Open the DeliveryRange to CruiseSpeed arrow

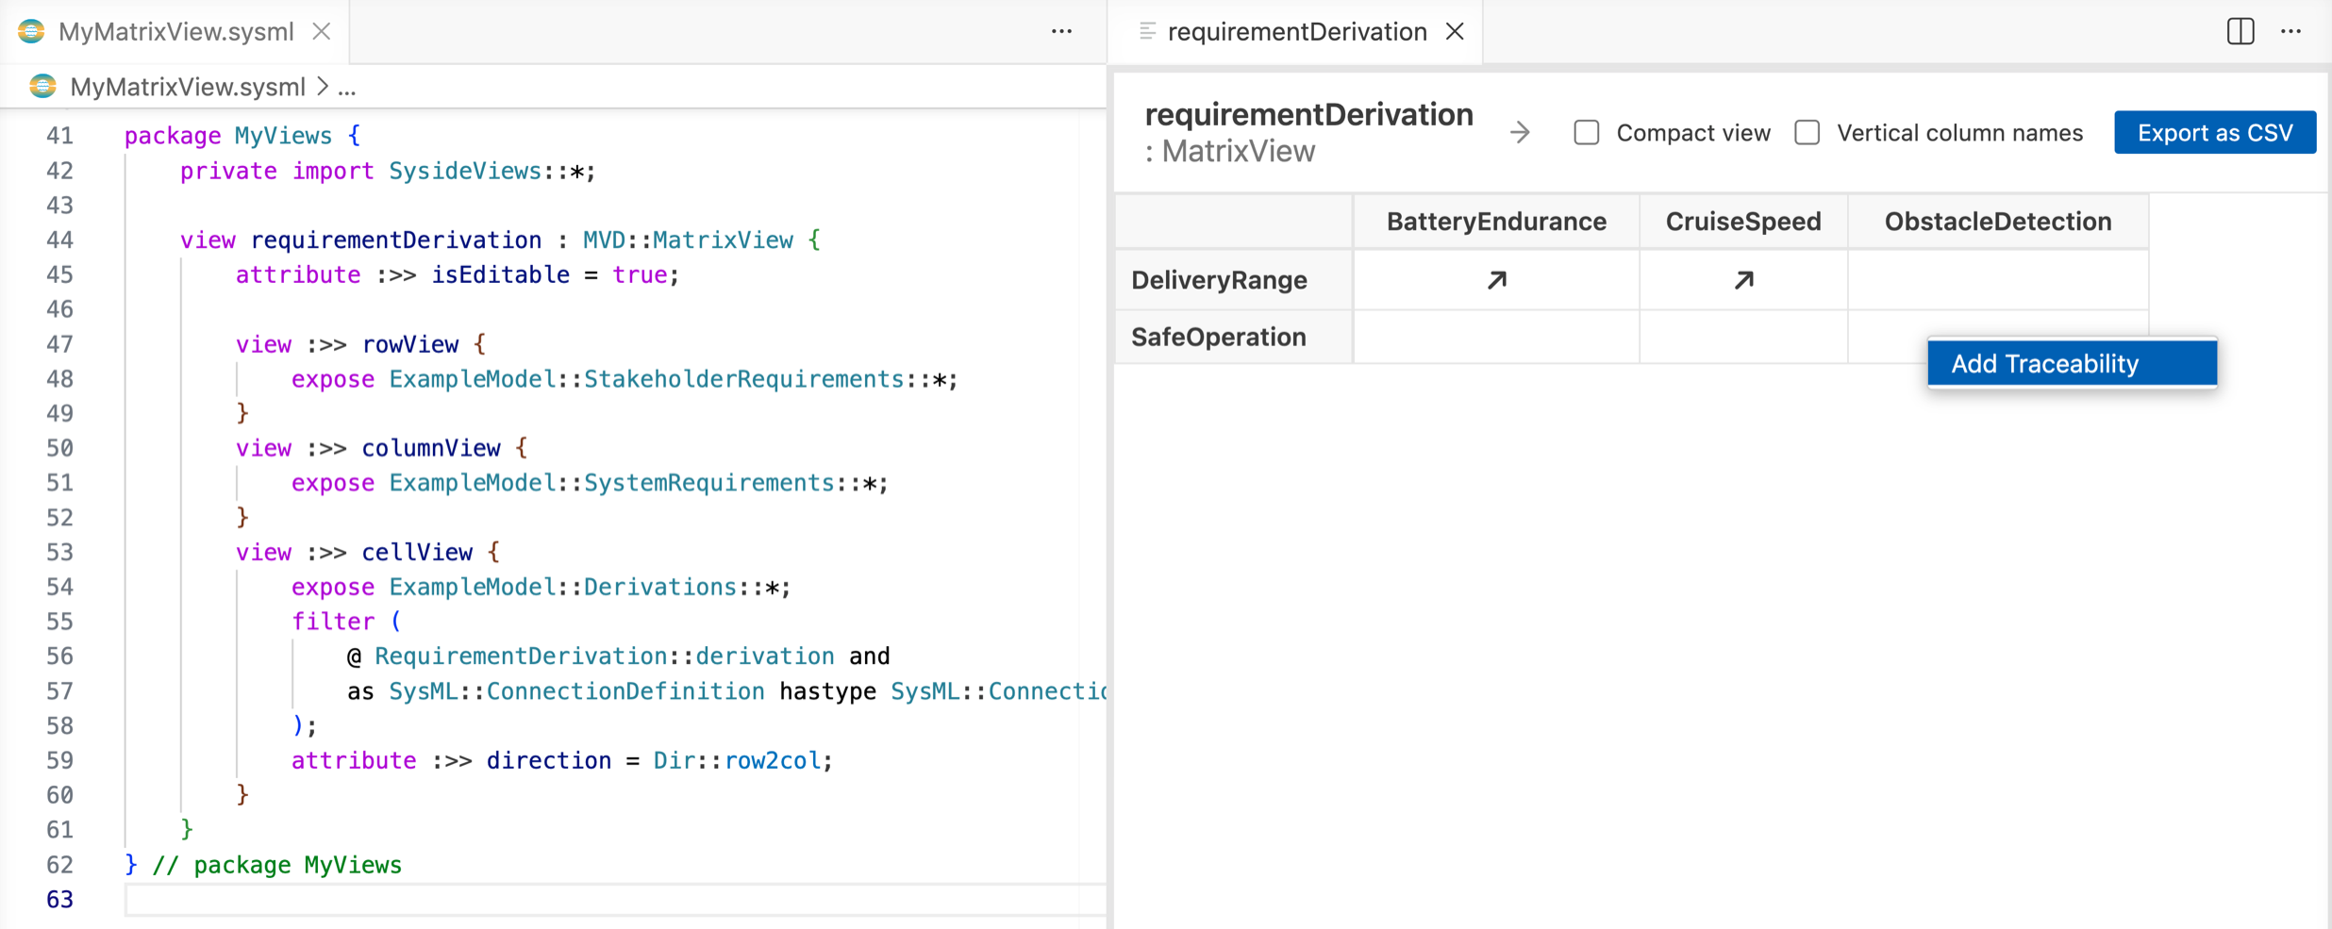pos(1743,280)
